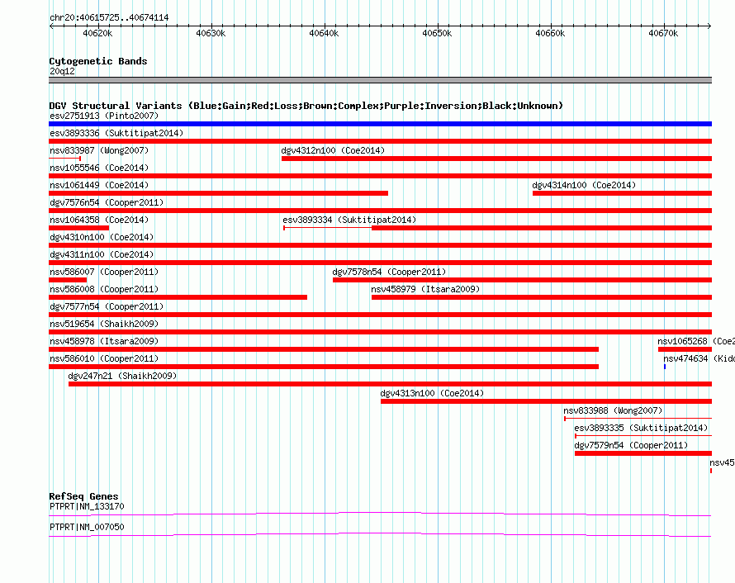Image resolution: width=735 pixels, height=583 pixels.
Task: Open the esv3893336 (Suktitipat2014) variant
Action: coord(116,133)
